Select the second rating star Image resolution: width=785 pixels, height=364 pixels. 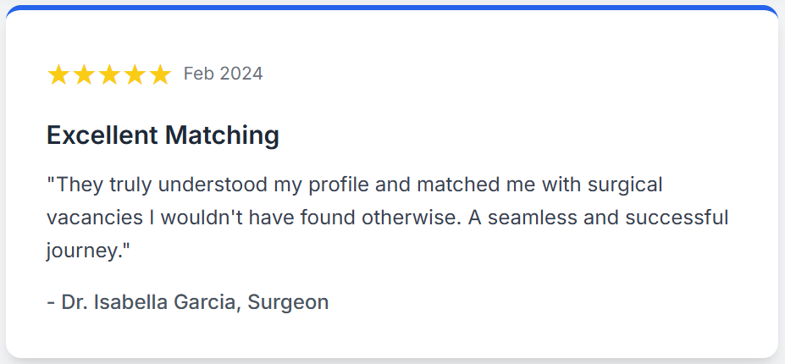[84, 74]
